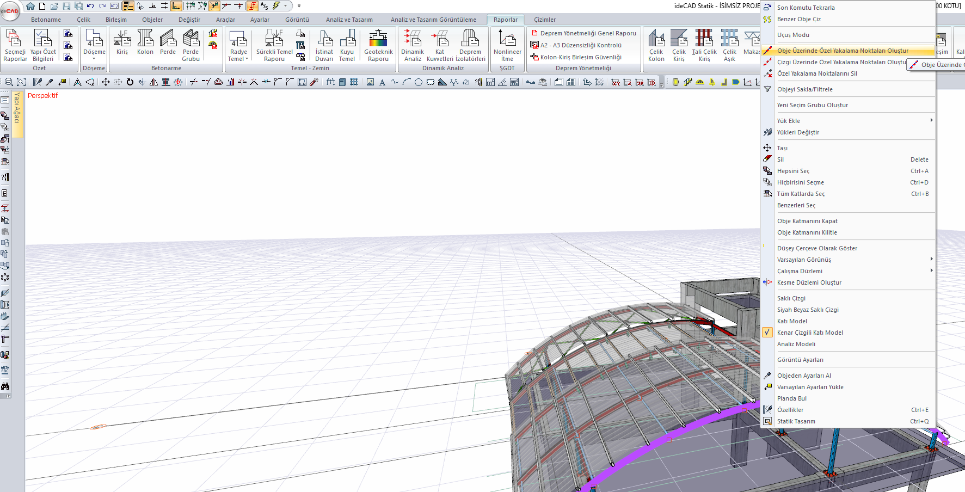The width and height of the screenshot is (965, 492).
Task: Open Sürekli Temel Raporu
Action: tap(274, 46)
